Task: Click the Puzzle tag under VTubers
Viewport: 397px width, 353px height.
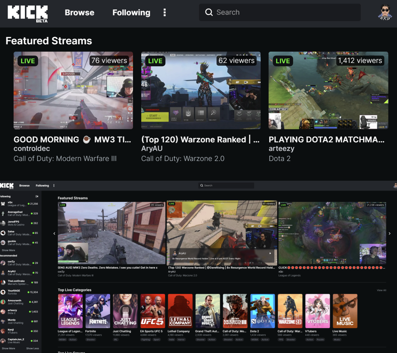Action: coord(320,339)
